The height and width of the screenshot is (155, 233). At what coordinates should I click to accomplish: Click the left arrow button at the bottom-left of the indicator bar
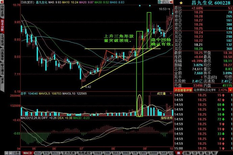(x=6, y=153)
